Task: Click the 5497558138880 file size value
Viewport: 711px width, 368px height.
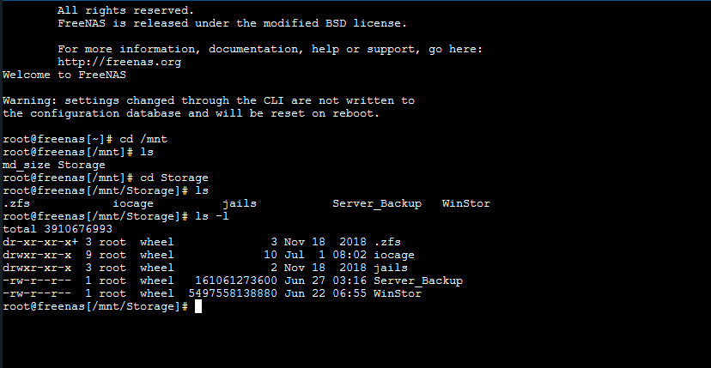Action: pyautogui.click(x=233, y=293)
